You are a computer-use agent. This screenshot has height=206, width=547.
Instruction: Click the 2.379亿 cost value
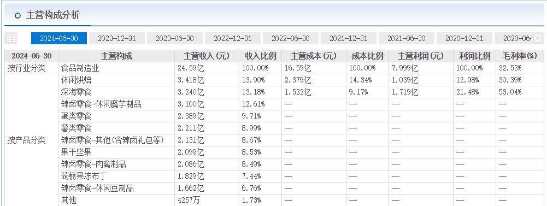coord(298,80)
